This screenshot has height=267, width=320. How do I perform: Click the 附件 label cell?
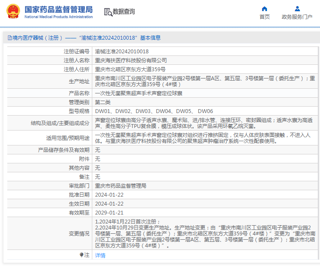click(50, 159)
